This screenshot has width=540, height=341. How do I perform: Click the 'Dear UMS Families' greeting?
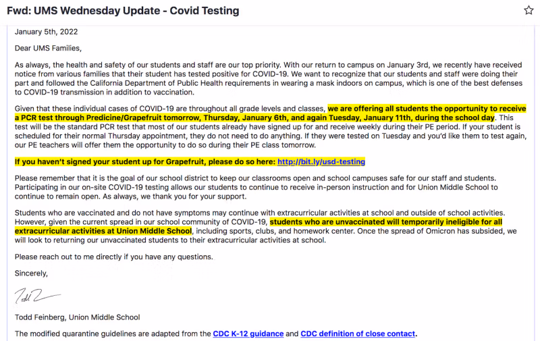pos(48,48)
